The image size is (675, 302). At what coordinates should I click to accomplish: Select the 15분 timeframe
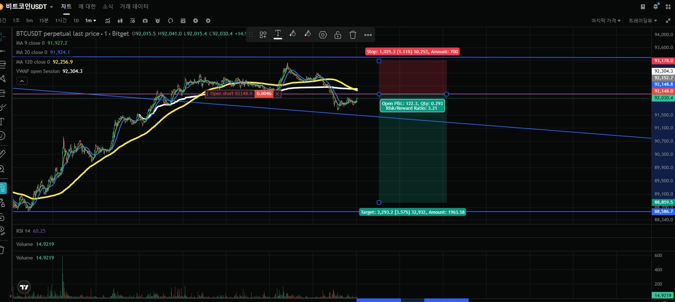click(x=44, y=21)
